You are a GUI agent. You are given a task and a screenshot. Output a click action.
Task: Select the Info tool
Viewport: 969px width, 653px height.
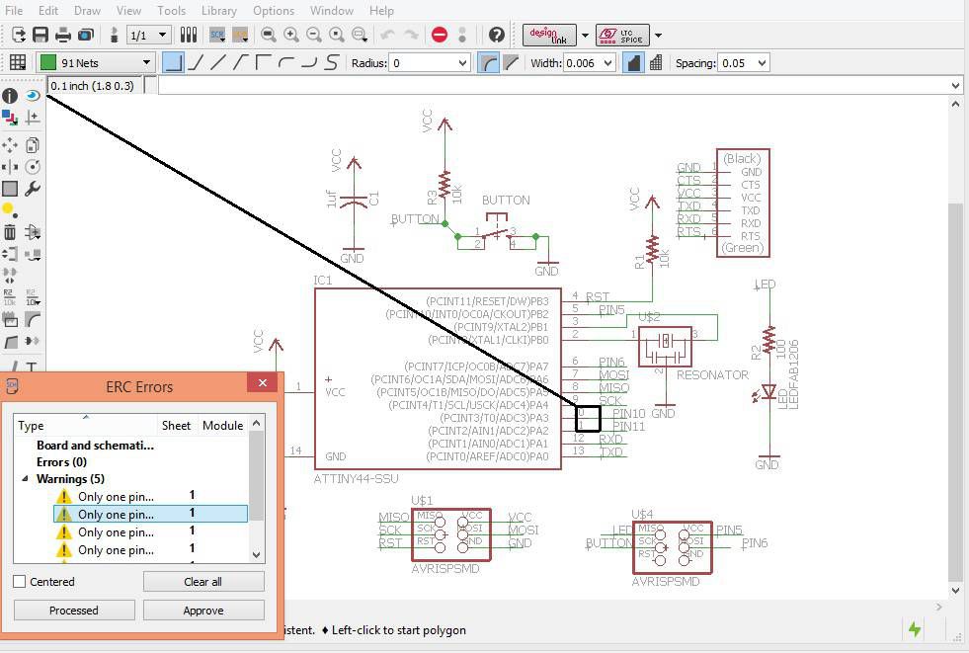tap(10, 95)
